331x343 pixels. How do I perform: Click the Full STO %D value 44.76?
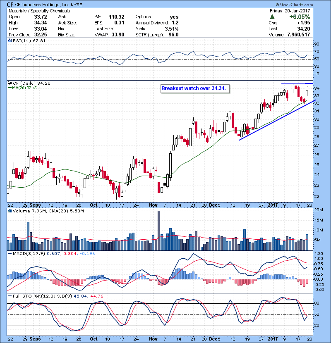(96, 296)
